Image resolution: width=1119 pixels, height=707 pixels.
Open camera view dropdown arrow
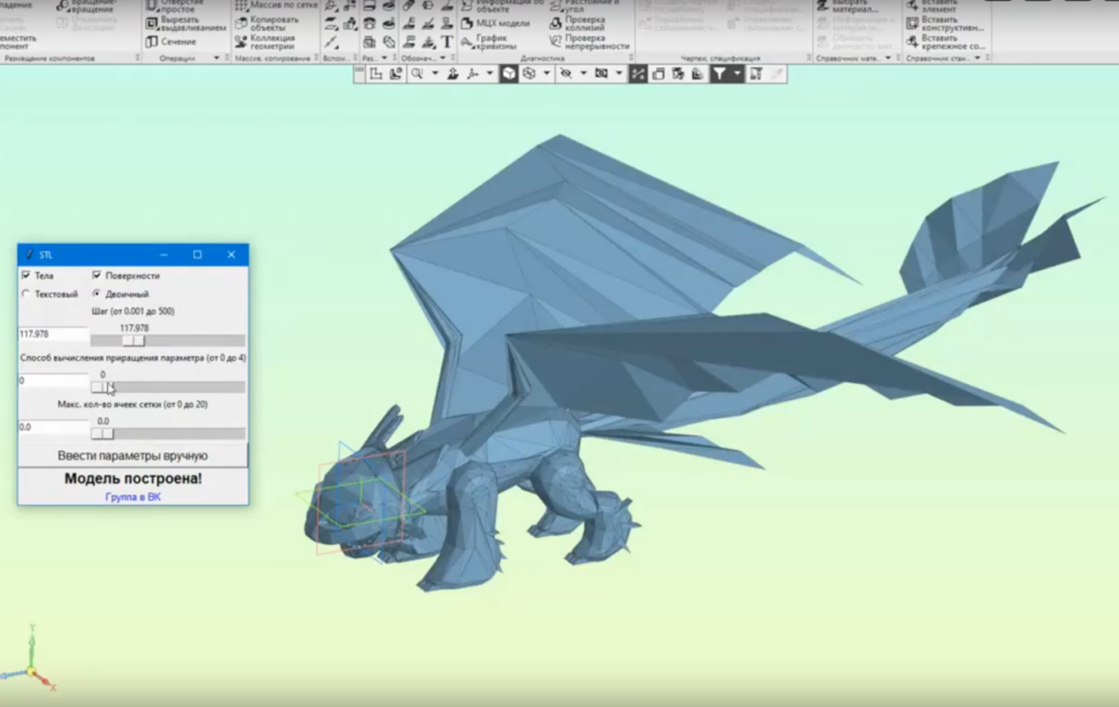pos(619,74)
